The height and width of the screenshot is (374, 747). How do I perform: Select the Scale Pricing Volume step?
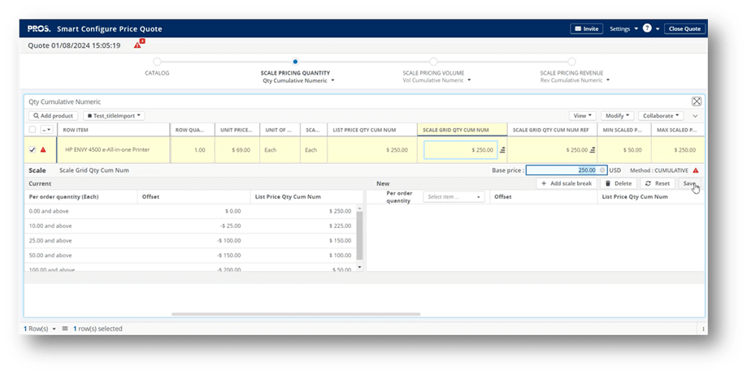click(x=433, y=62)
